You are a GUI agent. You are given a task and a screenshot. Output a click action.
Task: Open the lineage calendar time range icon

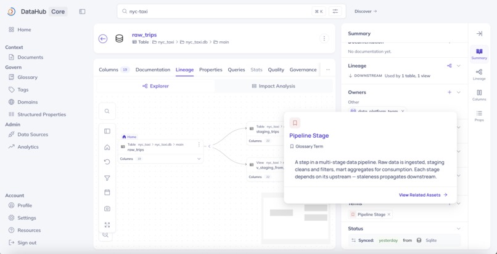(107, 192)
